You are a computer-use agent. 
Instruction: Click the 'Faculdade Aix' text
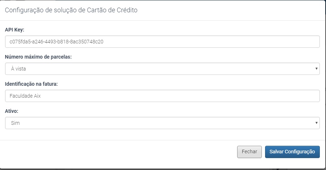click(x=26, y=96)
